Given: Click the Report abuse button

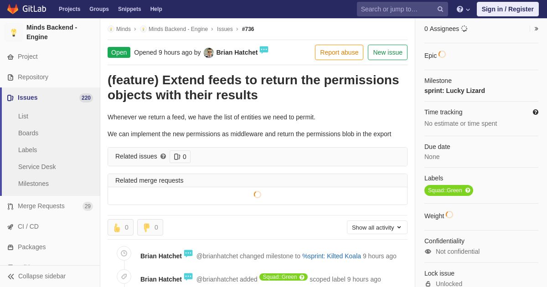Looking at the screenshot, I should coord(339,52).
